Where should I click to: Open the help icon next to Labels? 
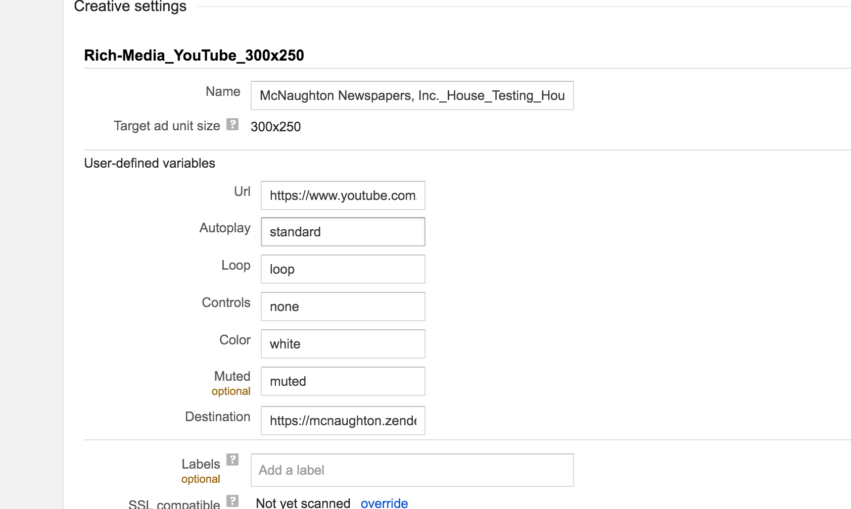[x=232, y=460]
